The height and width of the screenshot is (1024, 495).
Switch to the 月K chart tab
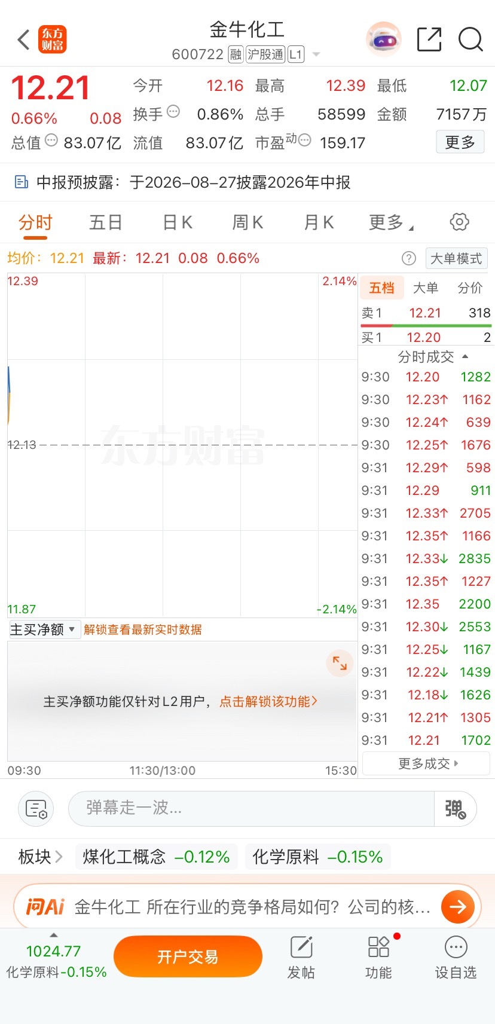coord(319,222)
